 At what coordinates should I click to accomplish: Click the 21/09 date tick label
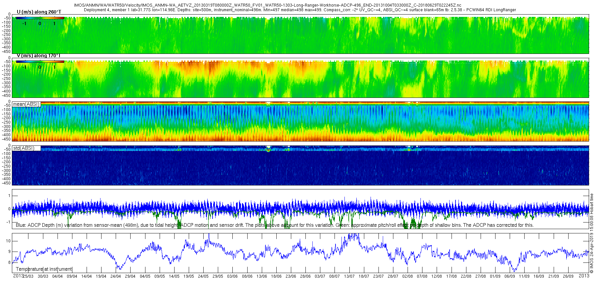pyautogui.click(x=553, y=276)
